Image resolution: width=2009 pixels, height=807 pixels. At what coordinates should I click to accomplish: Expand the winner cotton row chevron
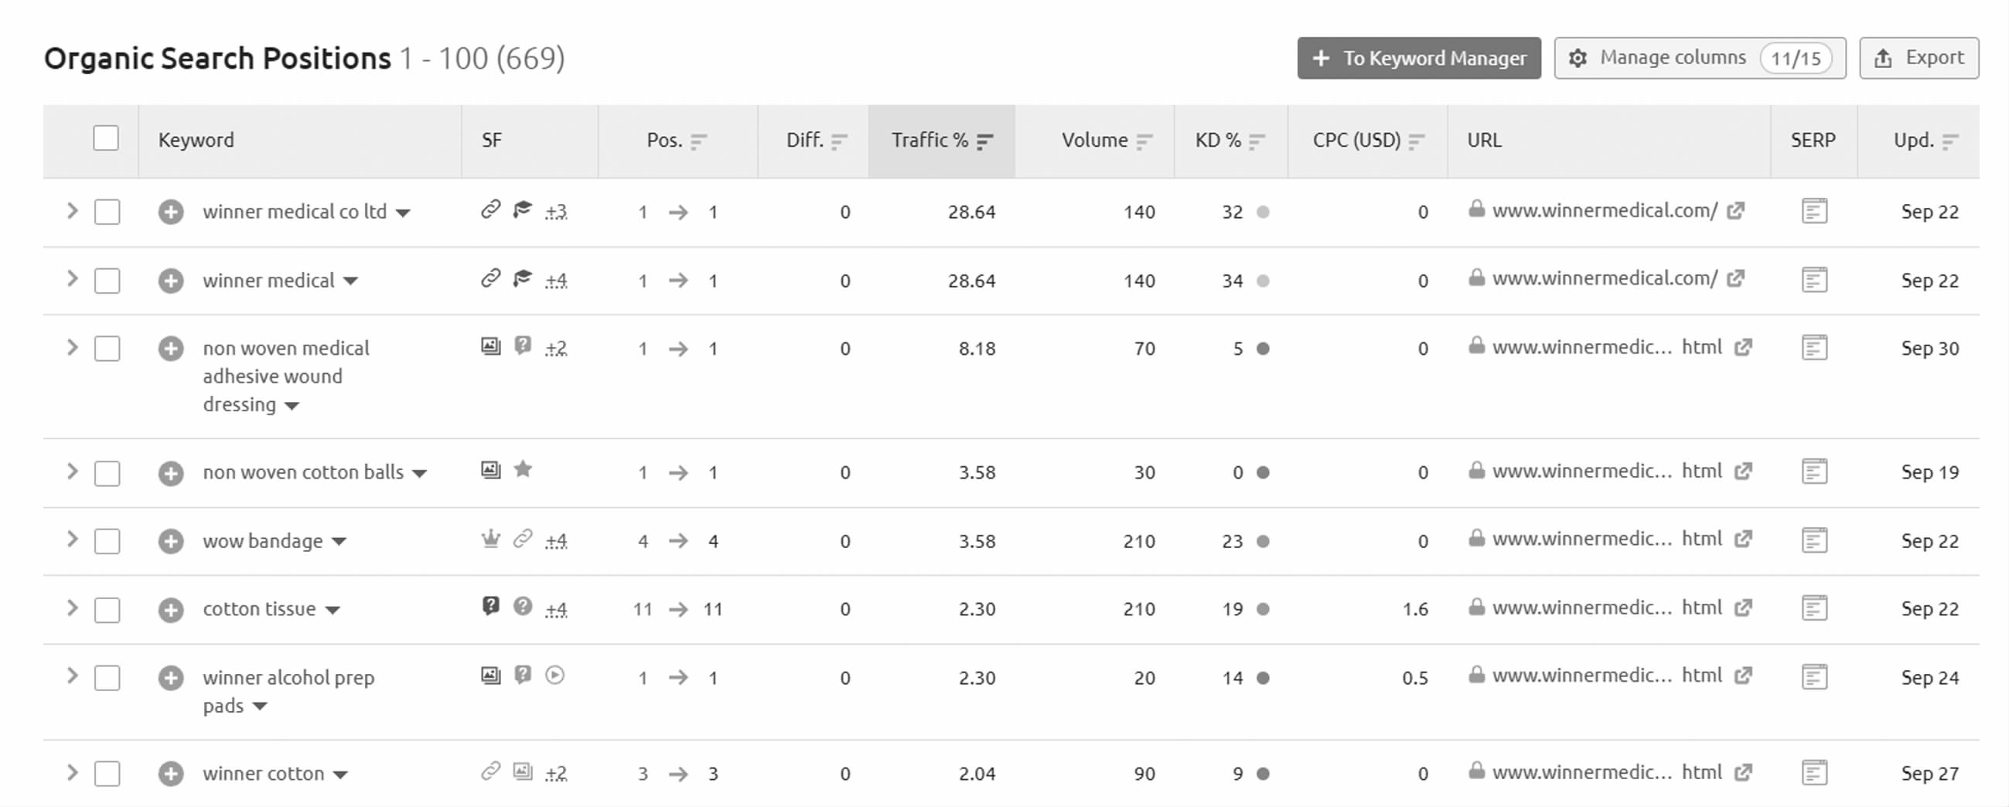coord(72,773)
